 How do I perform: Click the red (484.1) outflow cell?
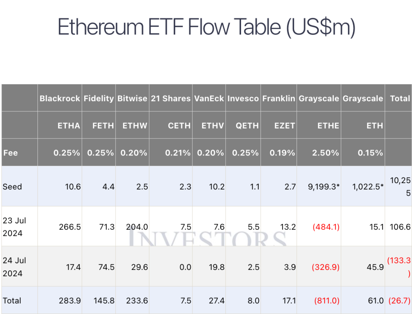pyautogui.click(x=326, y=227)
